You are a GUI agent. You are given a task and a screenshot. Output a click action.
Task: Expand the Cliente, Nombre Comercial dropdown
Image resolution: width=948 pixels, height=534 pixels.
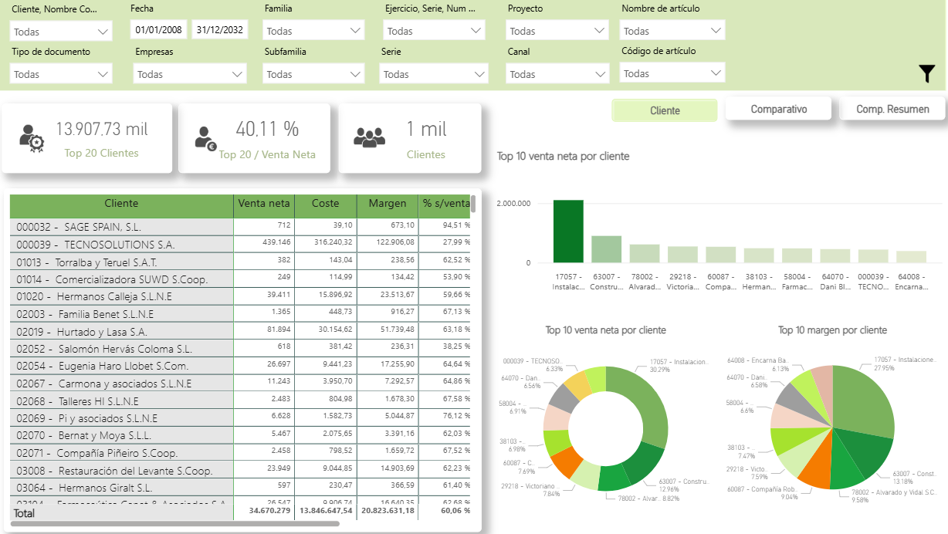coord(61,32)
